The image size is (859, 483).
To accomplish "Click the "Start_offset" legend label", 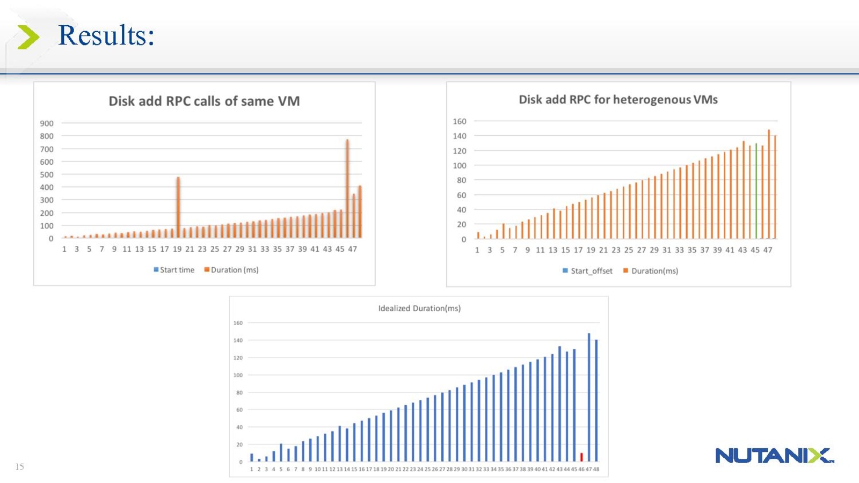I will [591, 270].
